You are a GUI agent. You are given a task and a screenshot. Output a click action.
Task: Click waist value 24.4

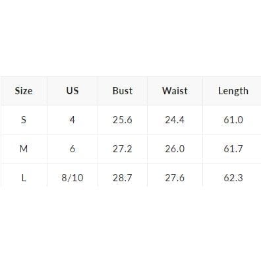click(x=175, y=120)
